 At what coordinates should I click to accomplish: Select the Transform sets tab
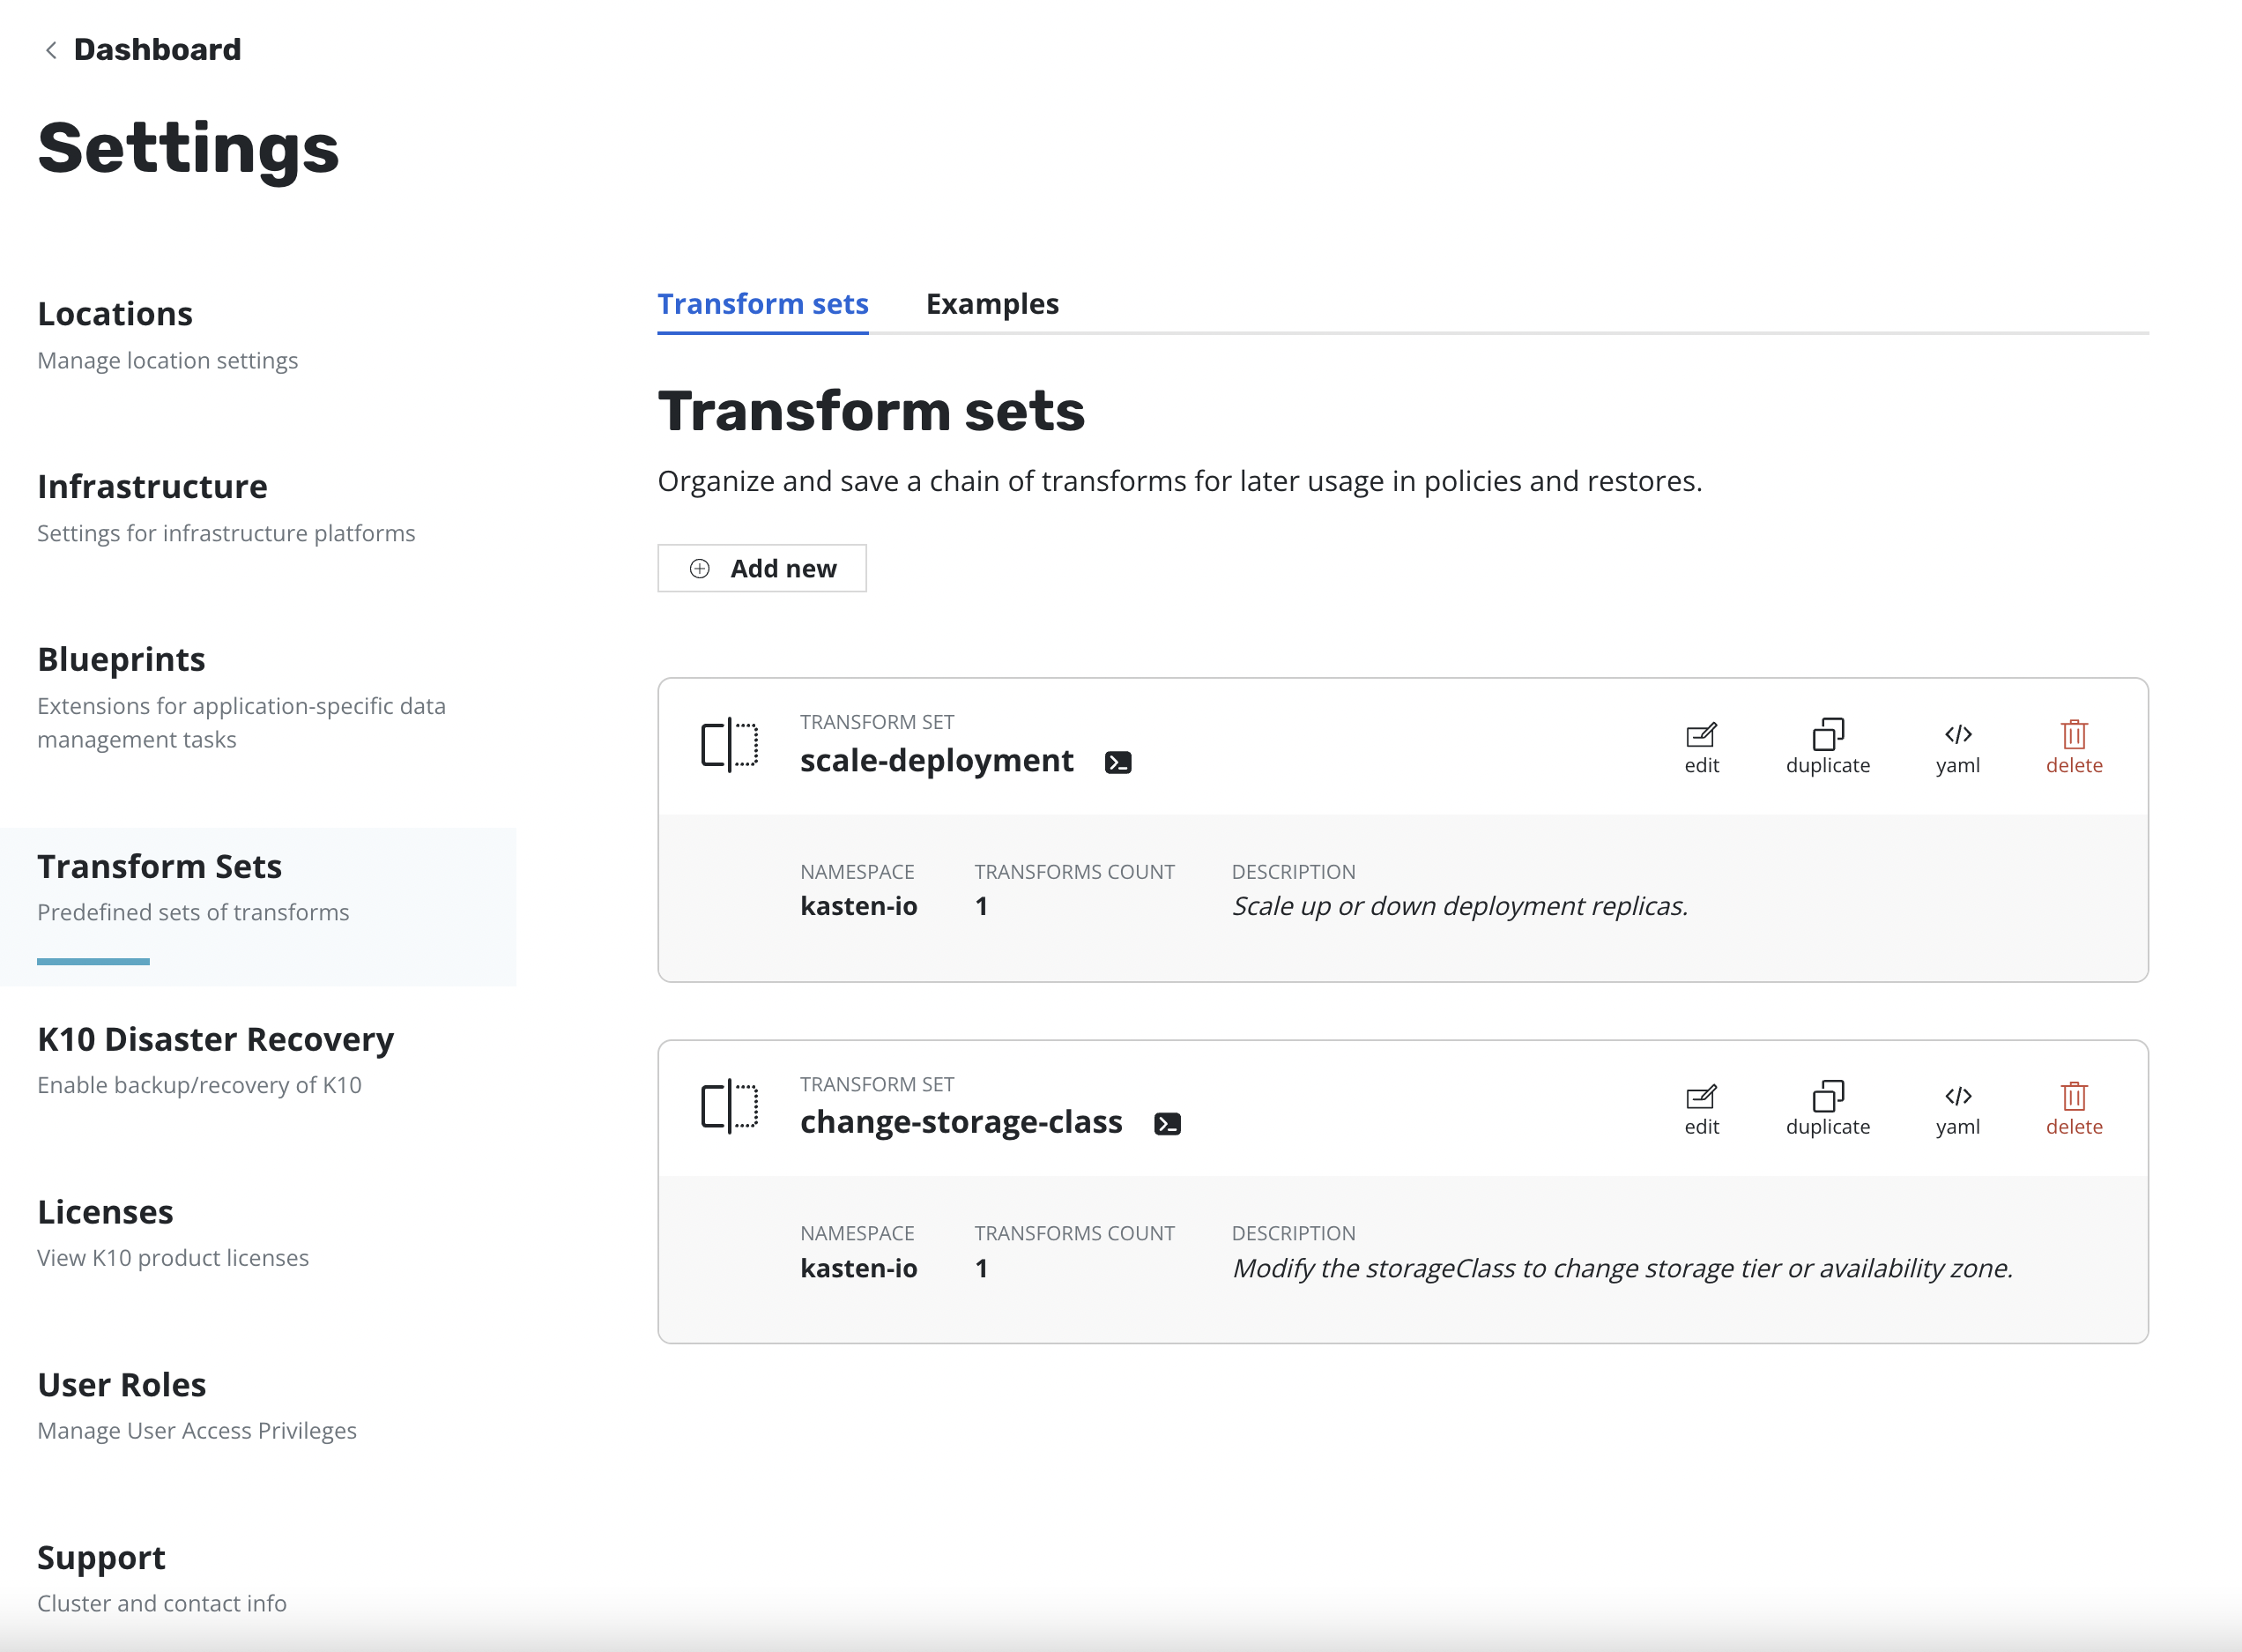[761, 304]
